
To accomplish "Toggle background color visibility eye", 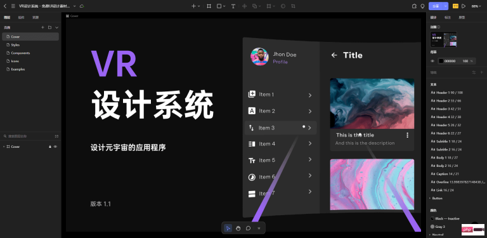I will pyautogui.click(x=432, y=61).
